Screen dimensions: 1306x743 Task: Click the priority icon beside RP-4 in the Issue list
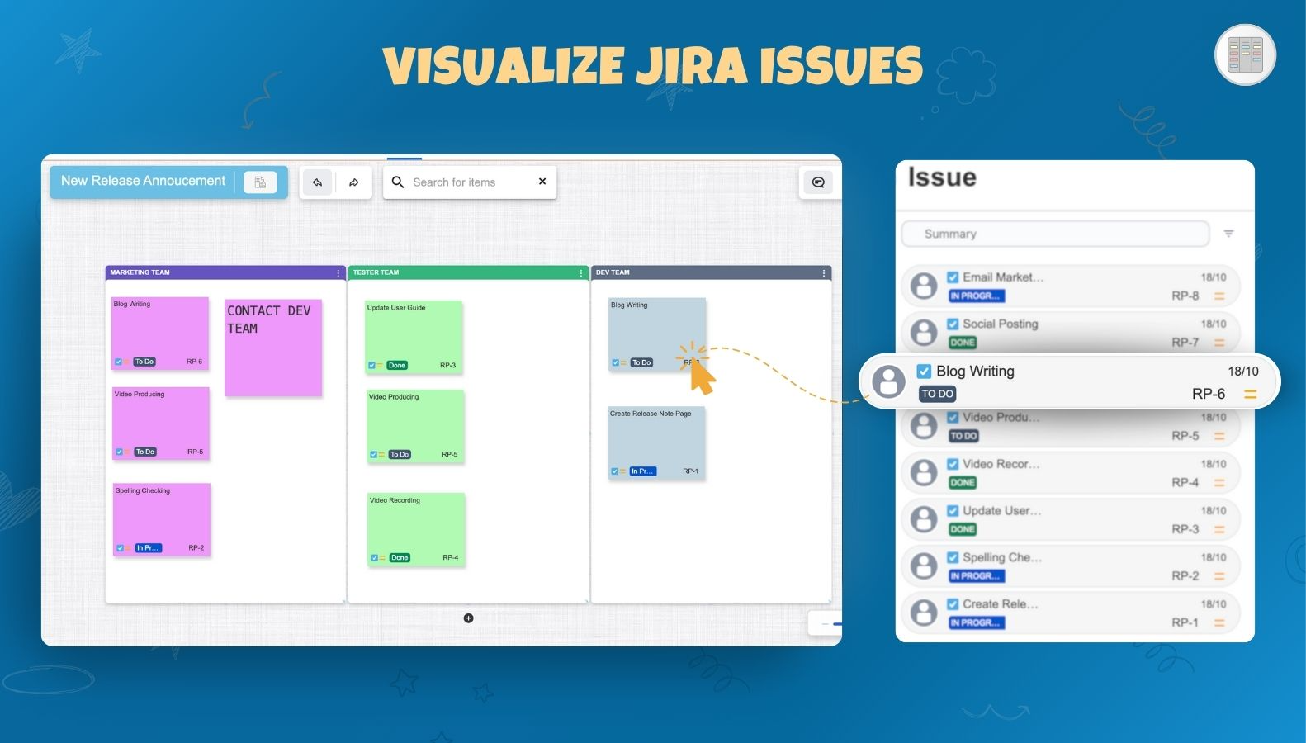click(1219, 483)
